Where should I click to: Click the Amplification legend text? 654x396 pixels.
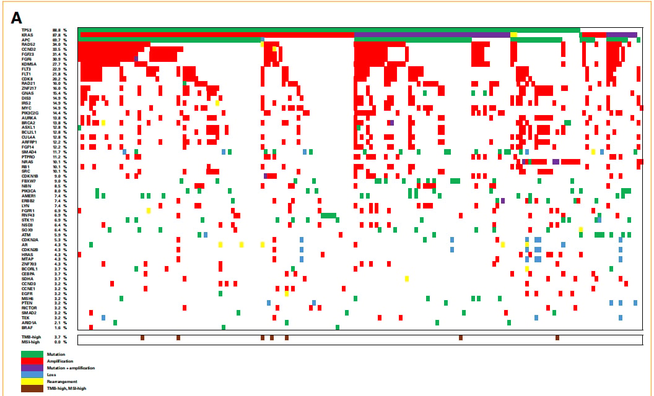(x=60, y=361)
